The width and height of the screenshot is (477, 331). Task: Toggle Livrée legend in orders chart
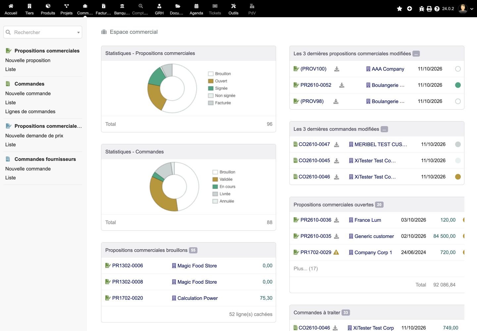221,194
